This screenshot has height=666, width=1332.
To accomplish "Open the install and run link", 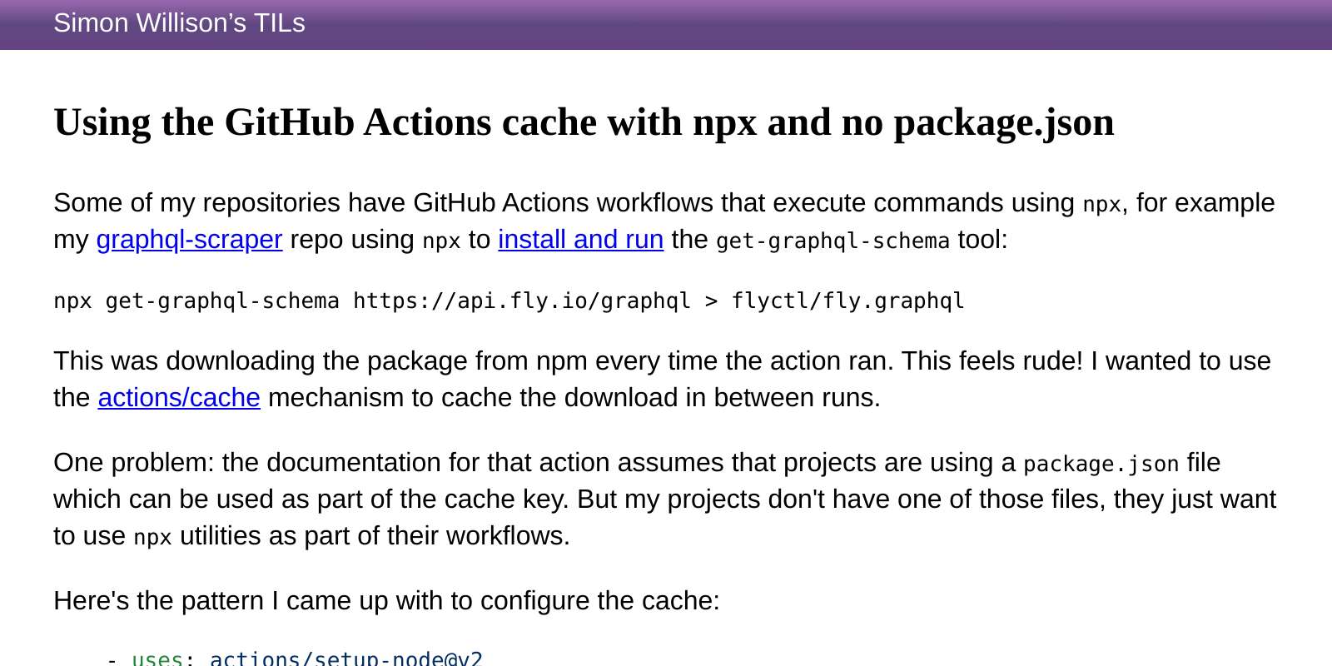I will (x=580, y=240).
